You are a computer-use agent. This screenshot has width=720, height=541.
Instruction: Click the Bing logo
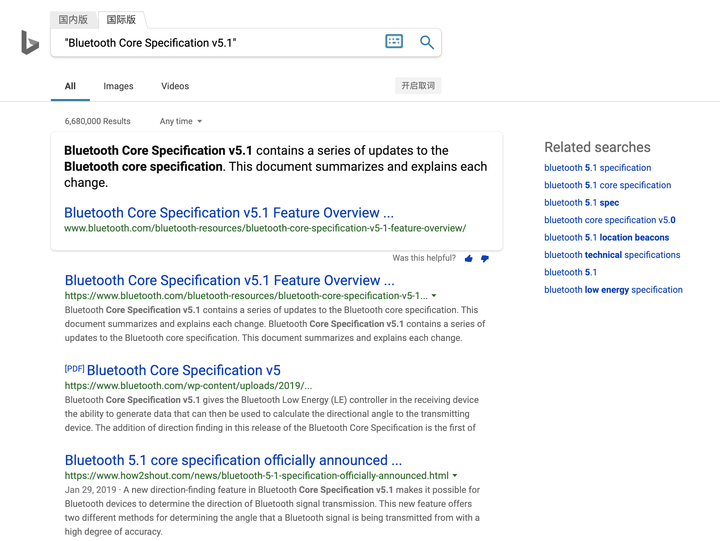point(30,42)
